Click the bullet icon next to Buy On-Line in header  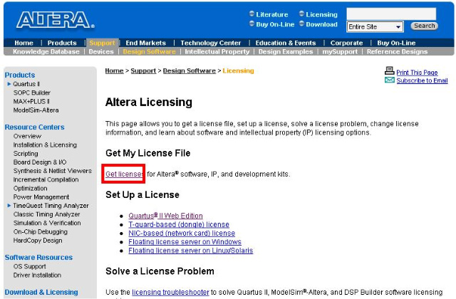click(252, 23)
